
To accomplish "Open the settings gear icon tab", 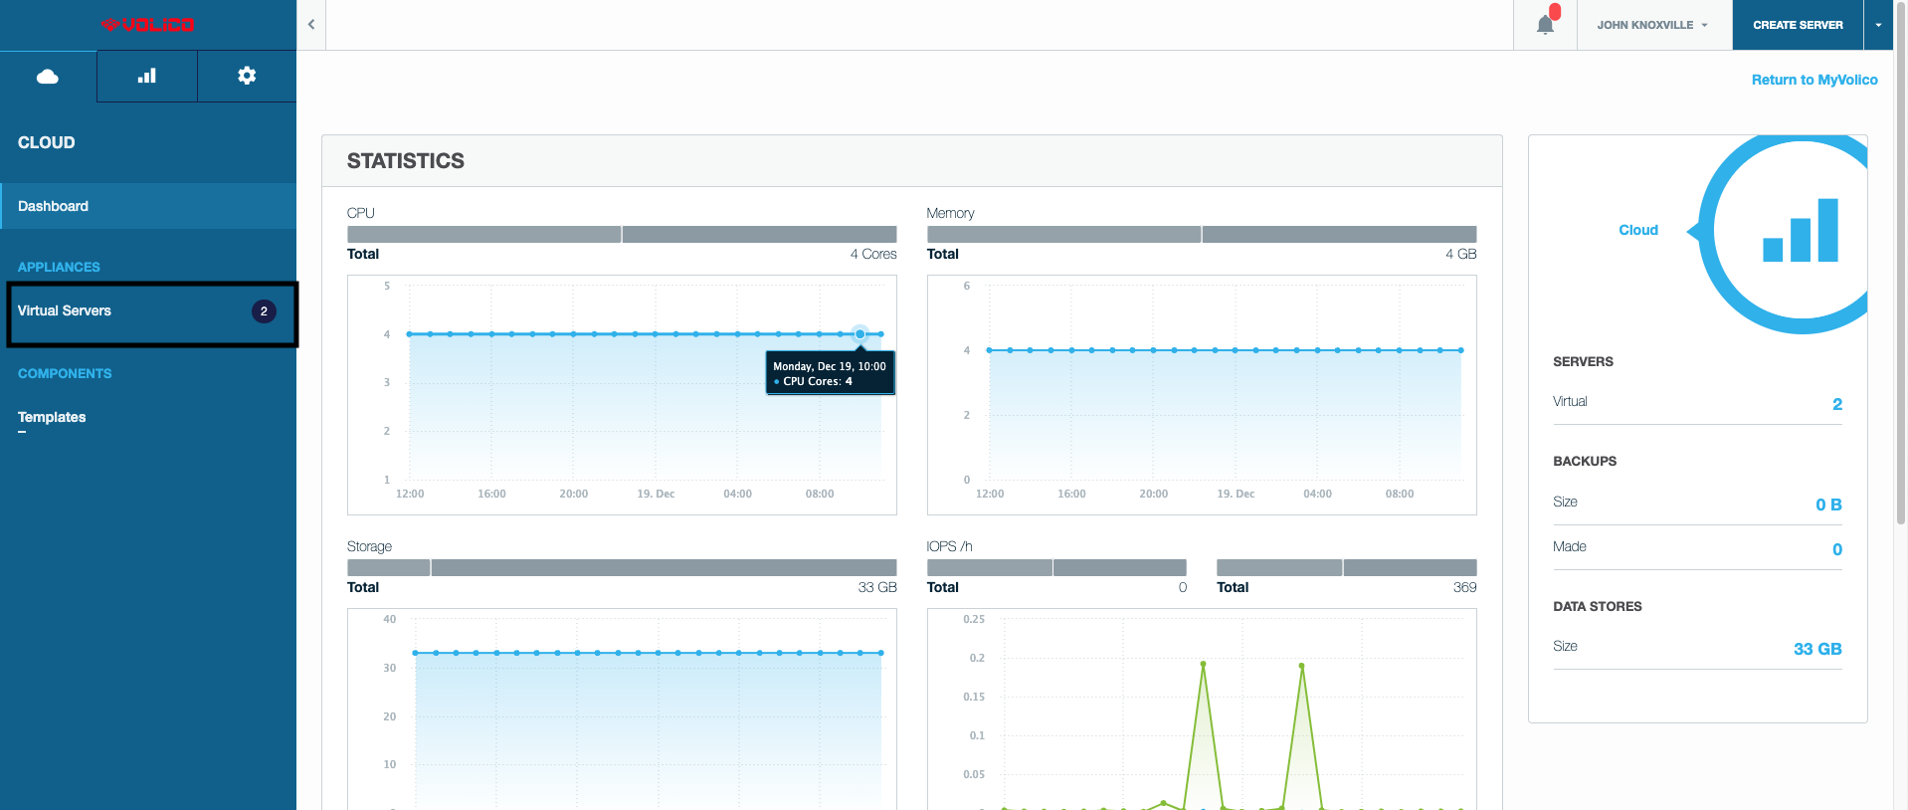I will click(x=247, y=77).
